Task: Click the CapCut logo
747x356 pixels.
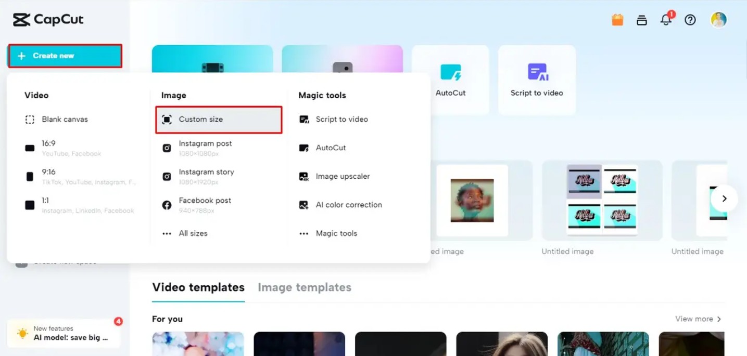Action: (48, 20)
